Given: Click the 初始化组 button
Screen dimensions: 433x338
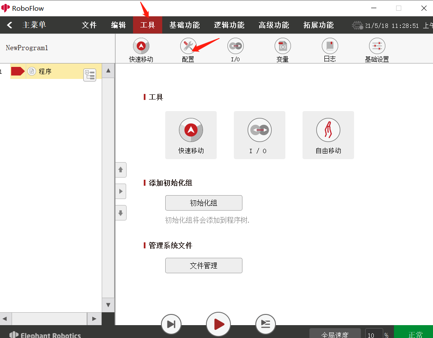Looking at the screenshot, I should (204, 203).
